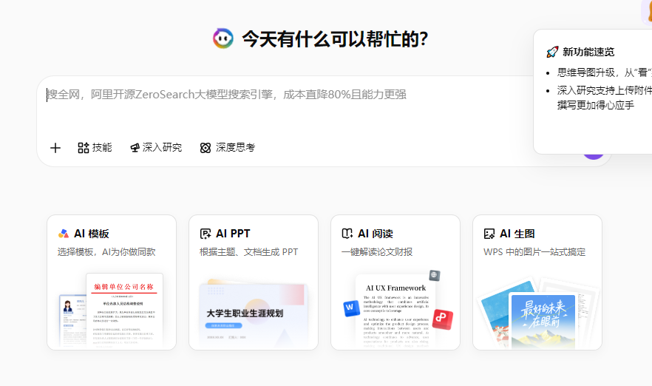This screenshot has height=386, width=652.
Task: Click the blue Word icon in AI 阅读 preview
Action: 350,308
